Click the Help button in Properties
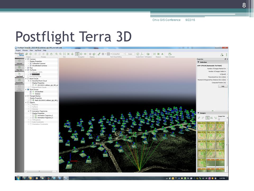 pos(223,86)
